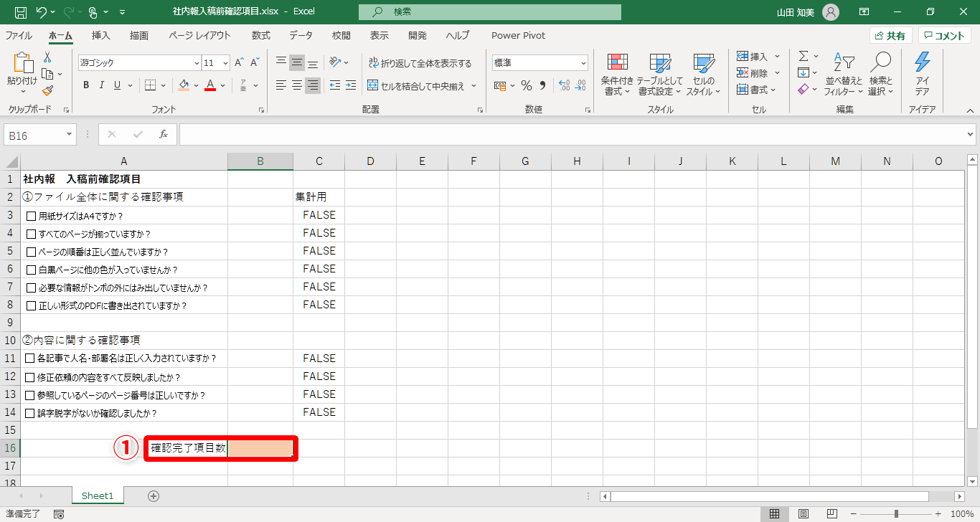Expand the borders dropdown arrow
Screen dimensions: 980x522
162,85
